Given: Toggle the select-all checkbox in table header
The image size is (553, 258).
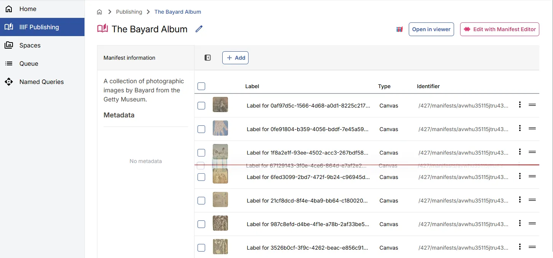Looking at the screenshot, I should coord(201,86).
